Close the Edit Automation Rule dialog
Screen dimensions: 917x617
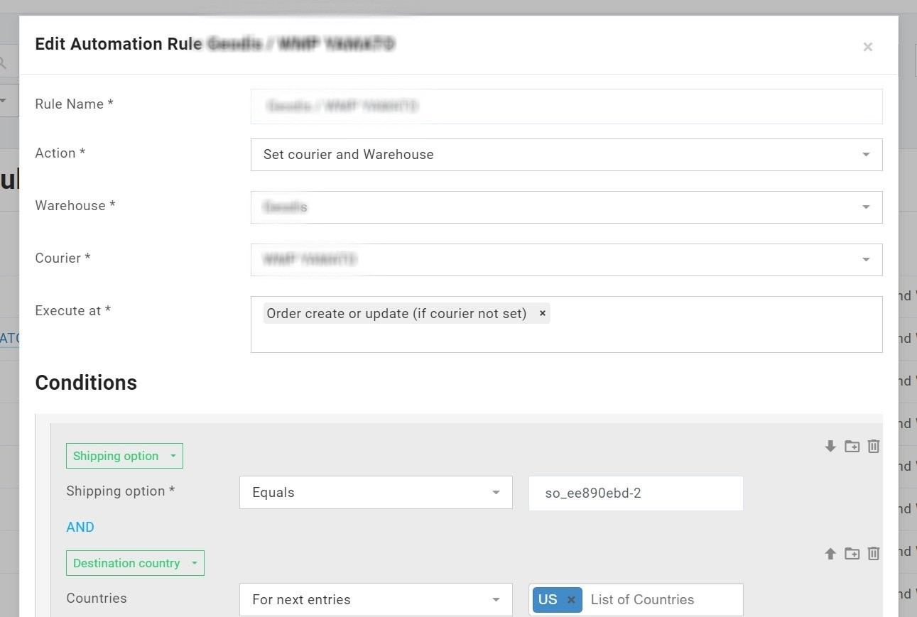coord(867,47)
